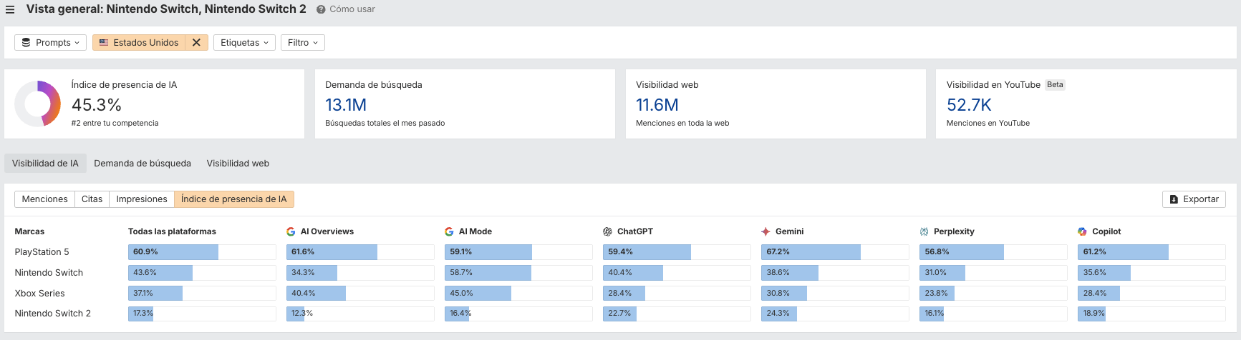This screenshot has height=340, width=1241.
Task: Switch to the Demanda de búsqueda tab
Action: [x=143, y=164]
